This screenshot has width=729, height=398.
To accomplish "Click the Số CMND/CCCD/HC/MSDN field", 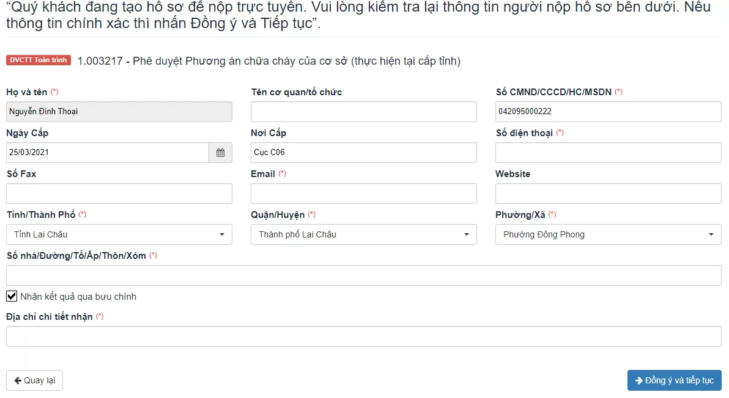I will click(608, 112).
